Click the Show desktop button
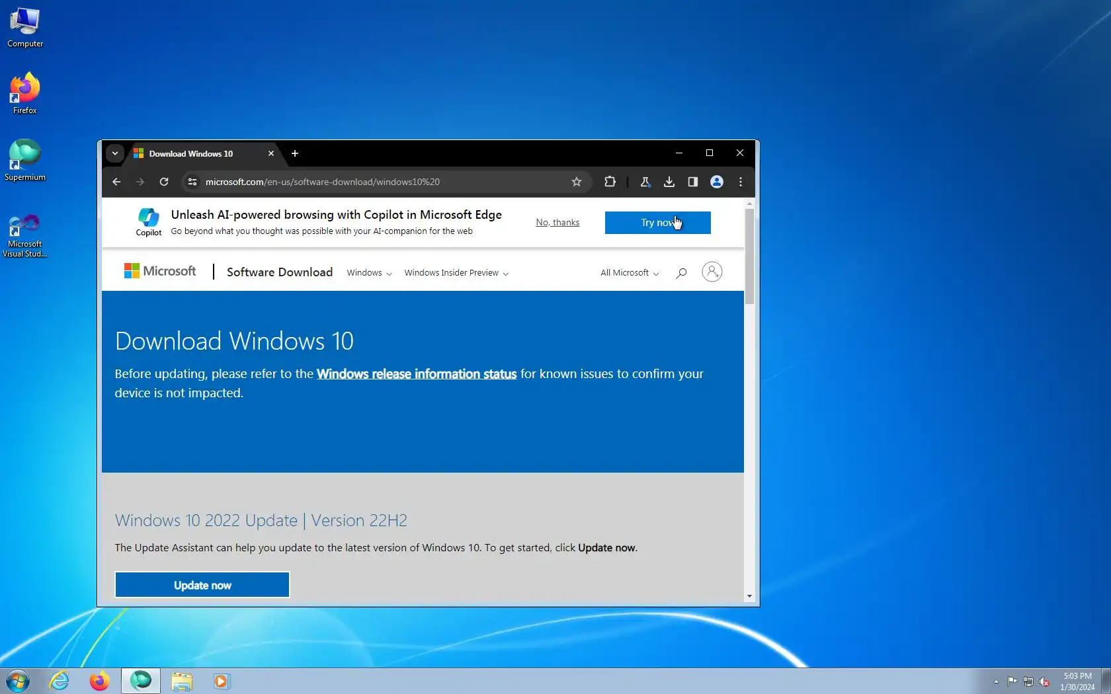Screen dimensions: 1111x694 [1106, 681]
